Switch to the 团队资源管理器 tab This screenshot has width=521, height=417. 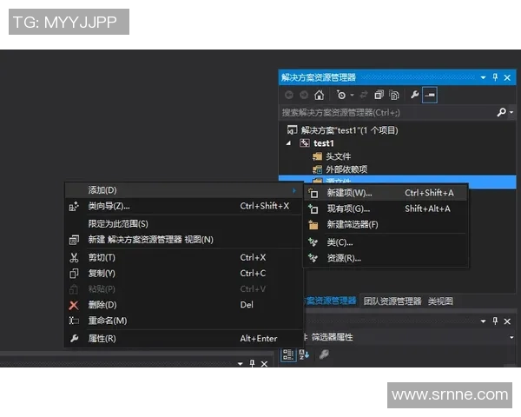coord(392,301)
